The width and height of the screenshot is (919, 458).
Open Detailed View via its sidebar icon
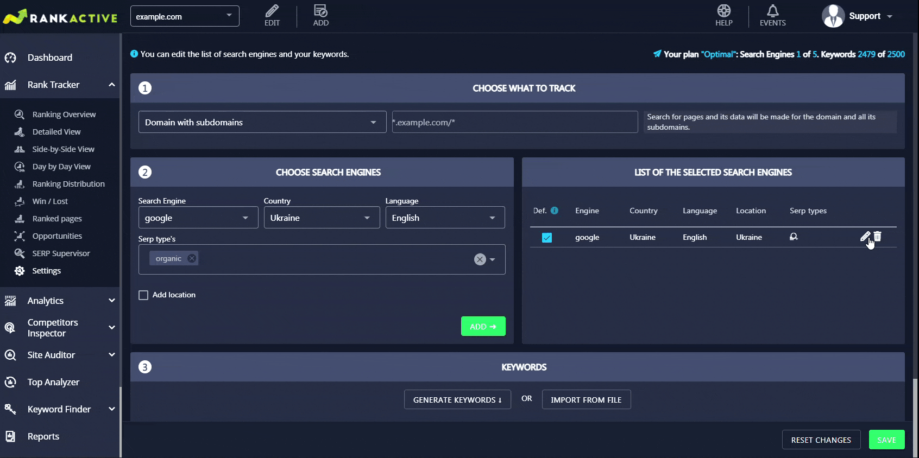click(20, 132)
